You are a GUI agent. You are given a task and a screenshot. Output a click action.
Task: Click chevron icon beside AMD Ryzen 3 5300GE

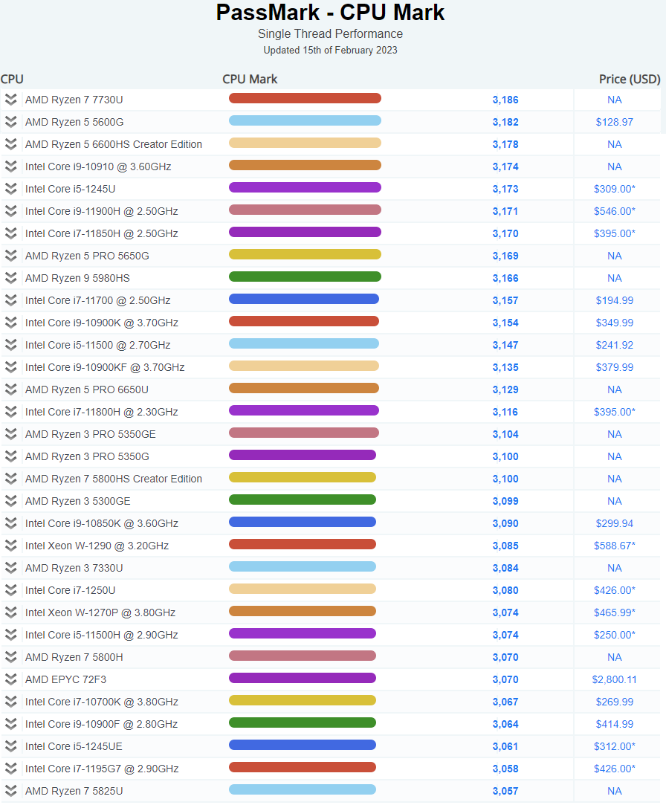[10, 501]
